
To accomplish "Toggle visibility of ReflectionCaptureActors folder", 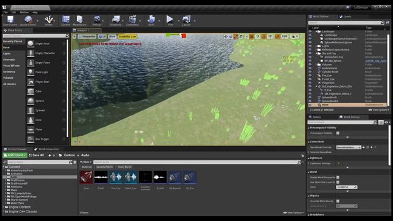I will tap(310, 50).
